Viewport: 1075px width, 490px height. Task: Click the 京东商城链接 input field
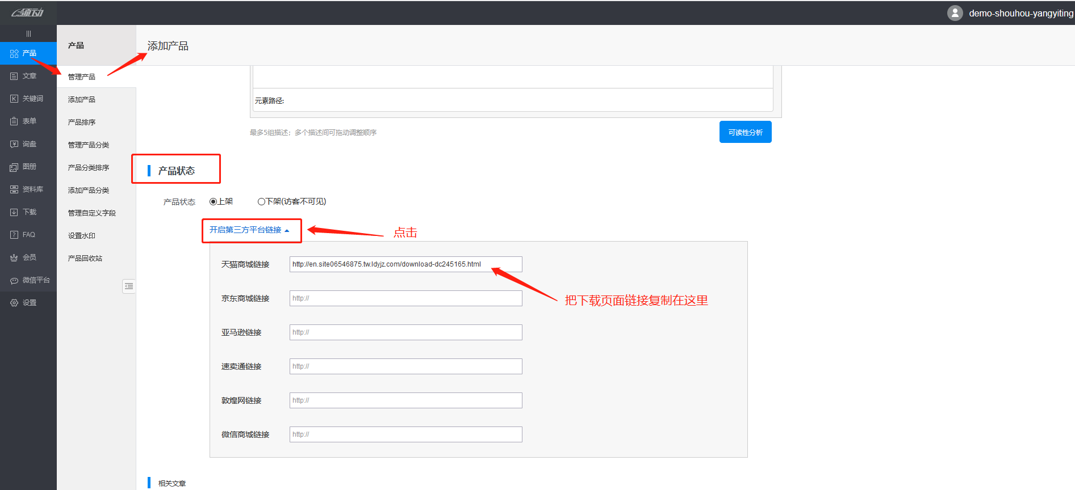coord(405,298)
